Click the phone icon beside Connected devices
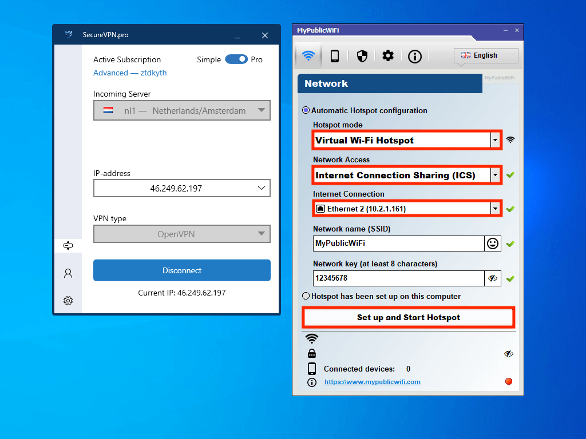 312,369
